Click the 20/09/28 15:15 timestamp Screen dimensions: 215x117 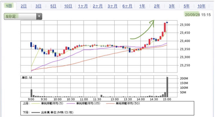[x=198, y=15]
